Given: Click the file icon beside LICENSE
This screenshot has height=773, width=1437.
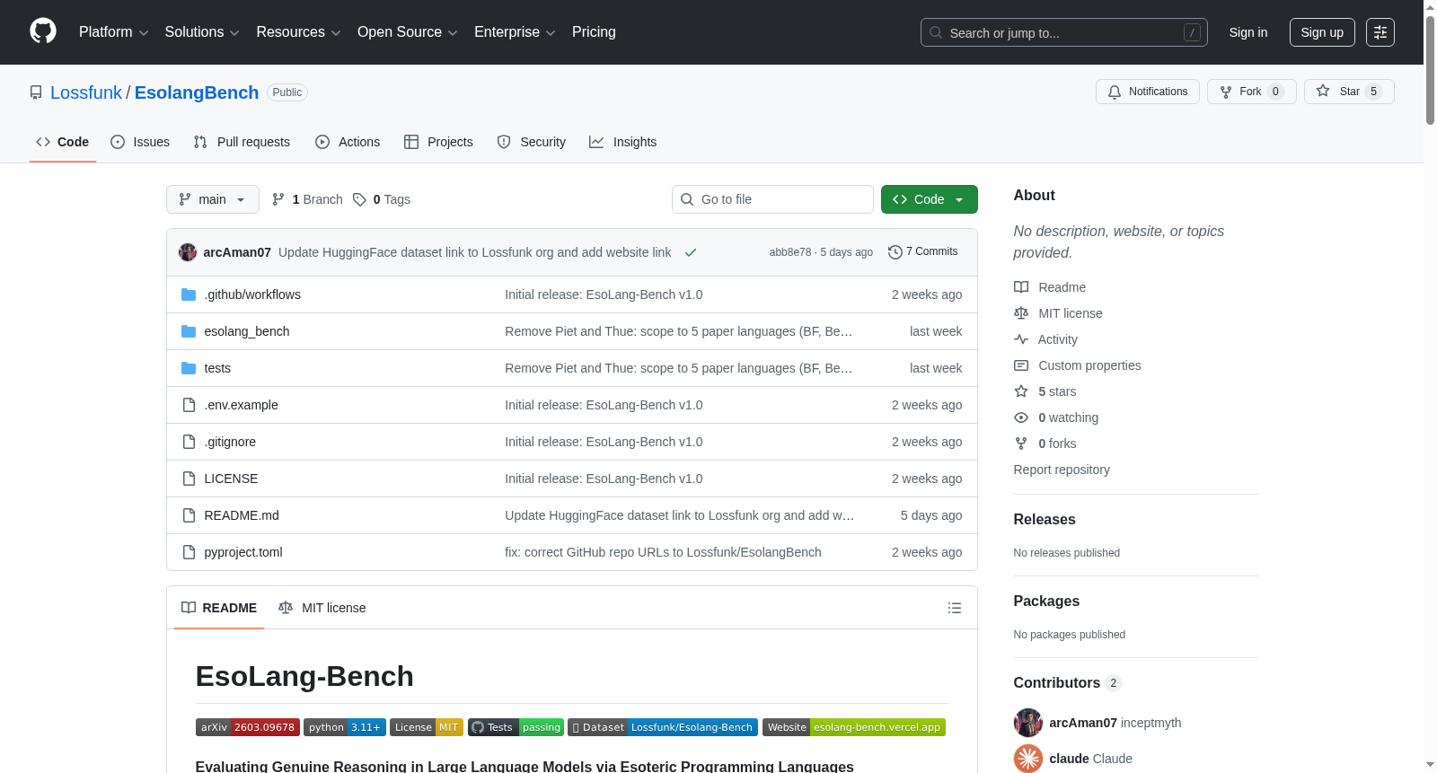Looking at the screenshot, I should point(189,479).
